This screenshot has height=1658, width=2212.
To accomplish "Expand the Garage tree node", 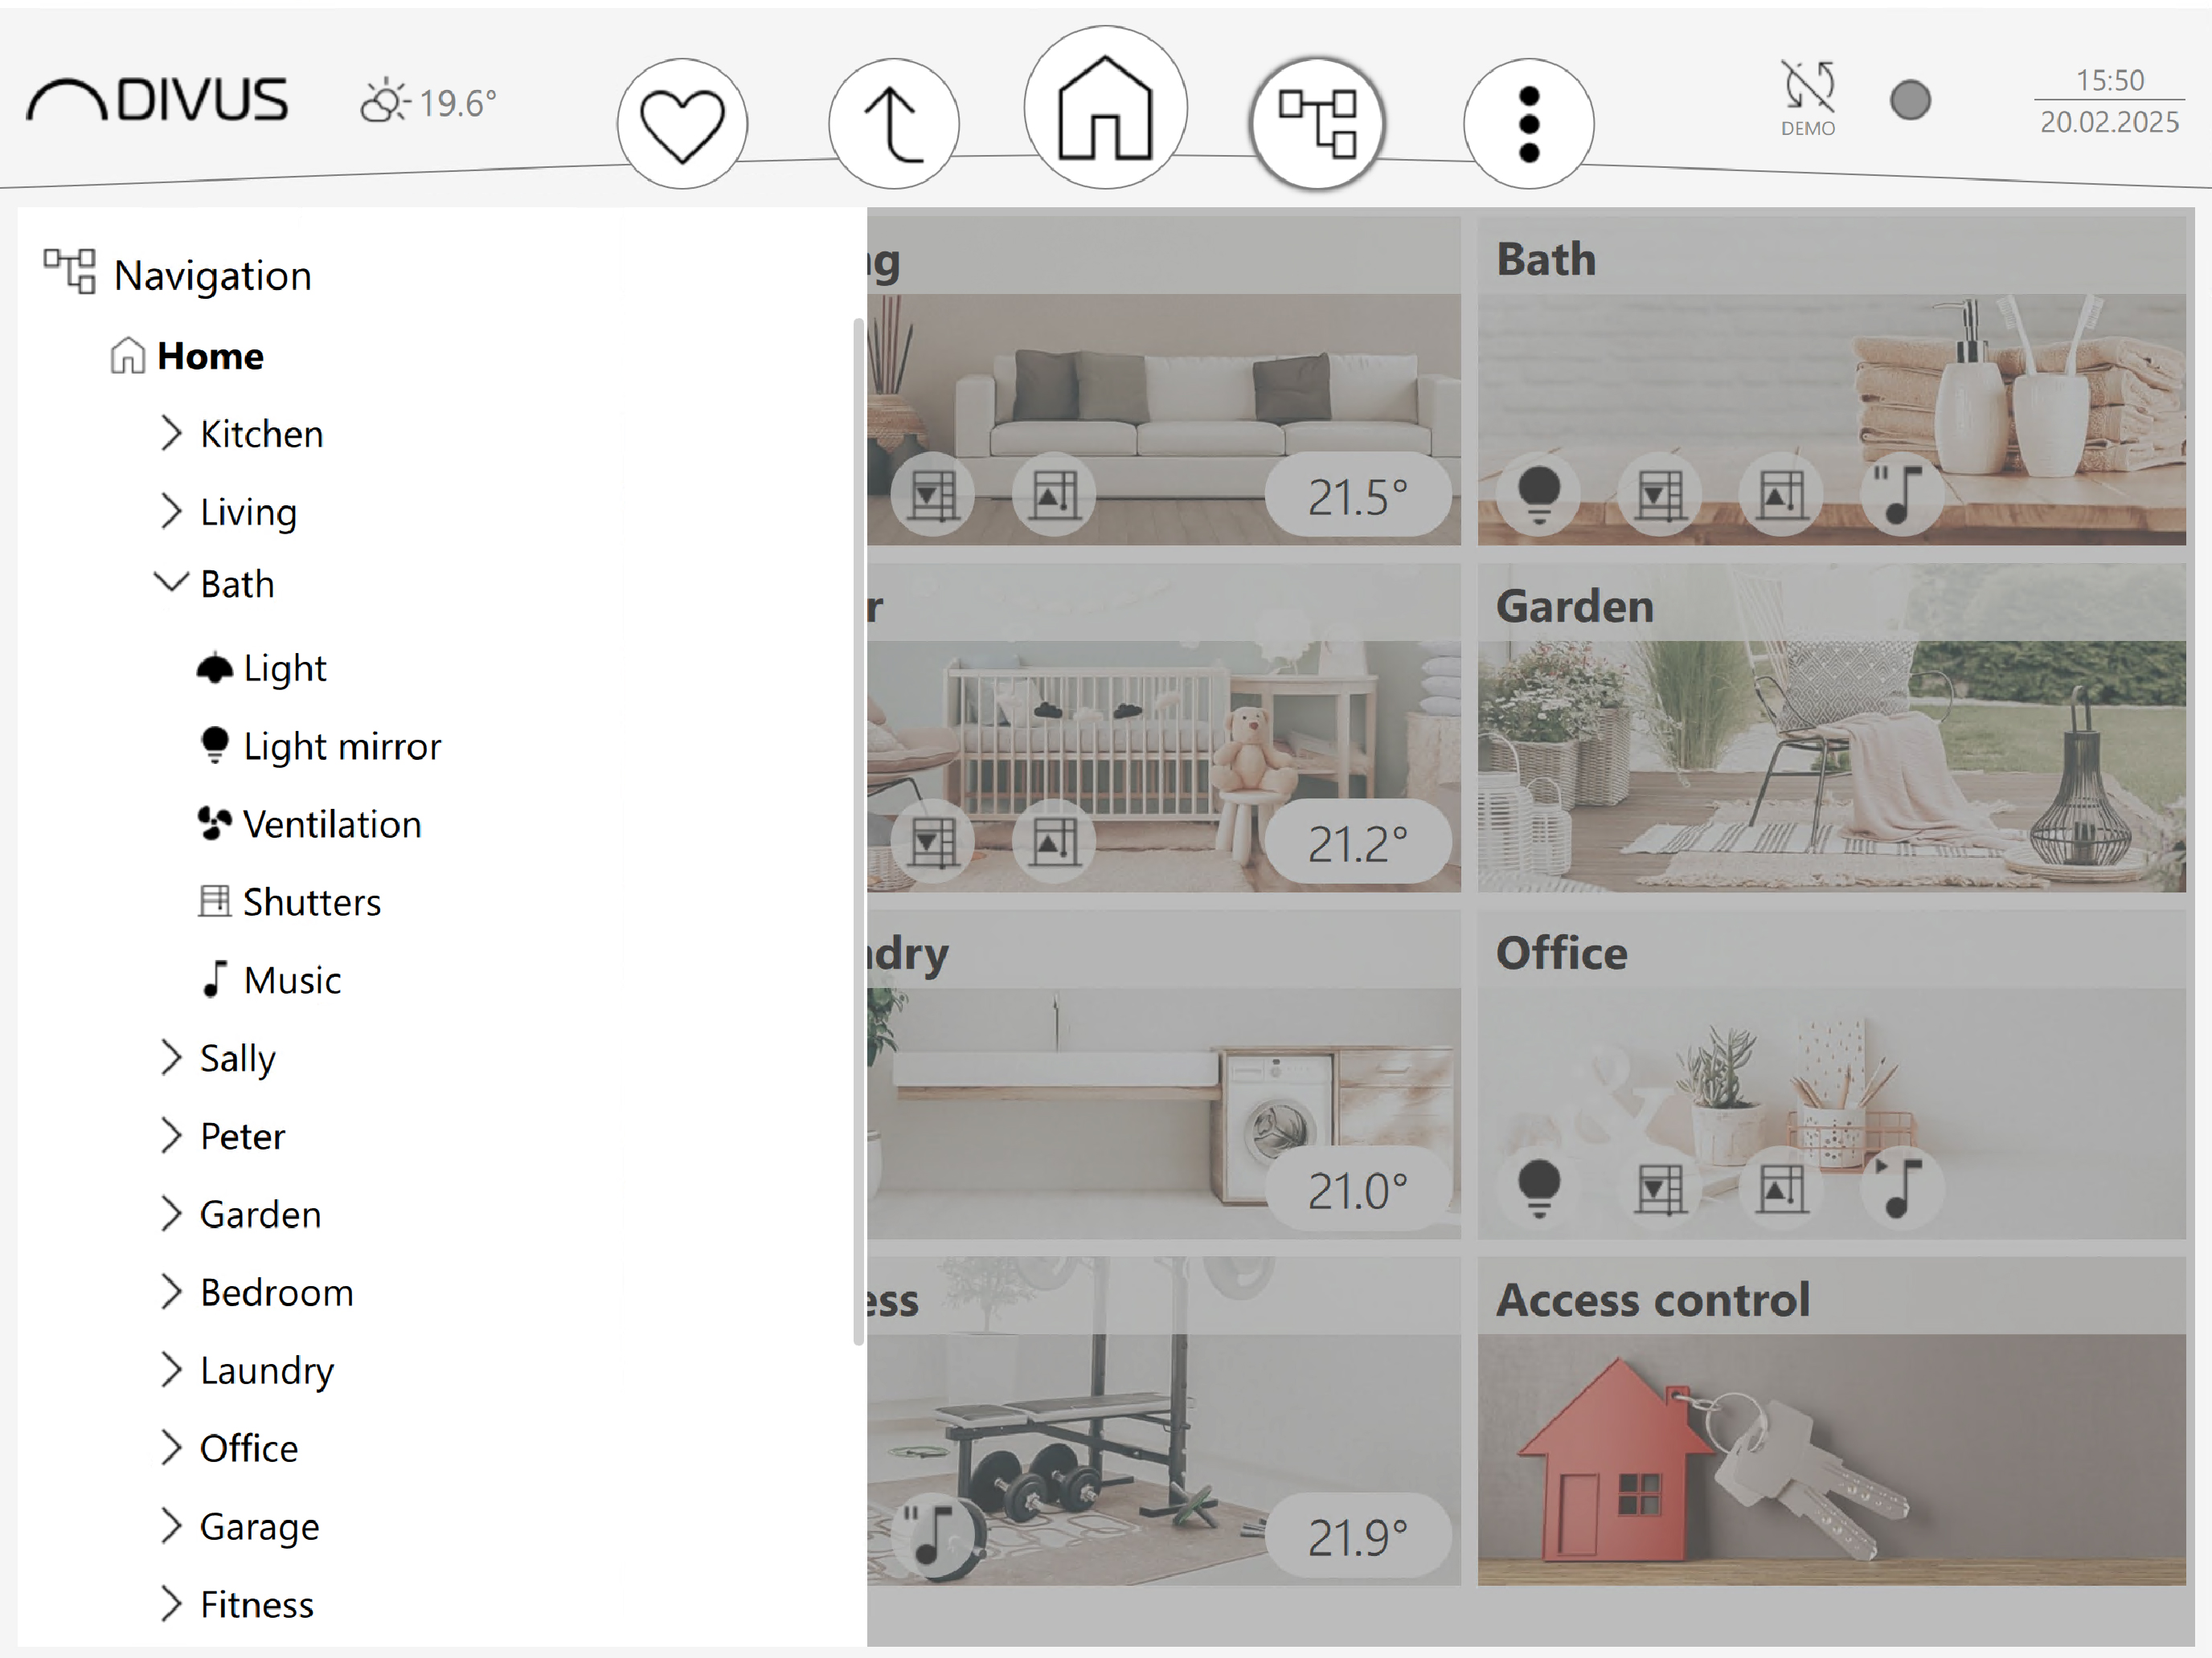I will pos(171,1525).
